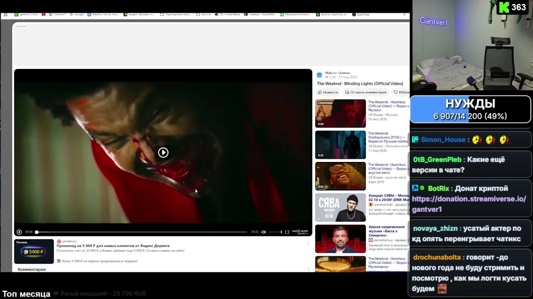Open the gantver1 Kick bookmark
Screen dimensions: 533x299
click(x=26, y=15)
